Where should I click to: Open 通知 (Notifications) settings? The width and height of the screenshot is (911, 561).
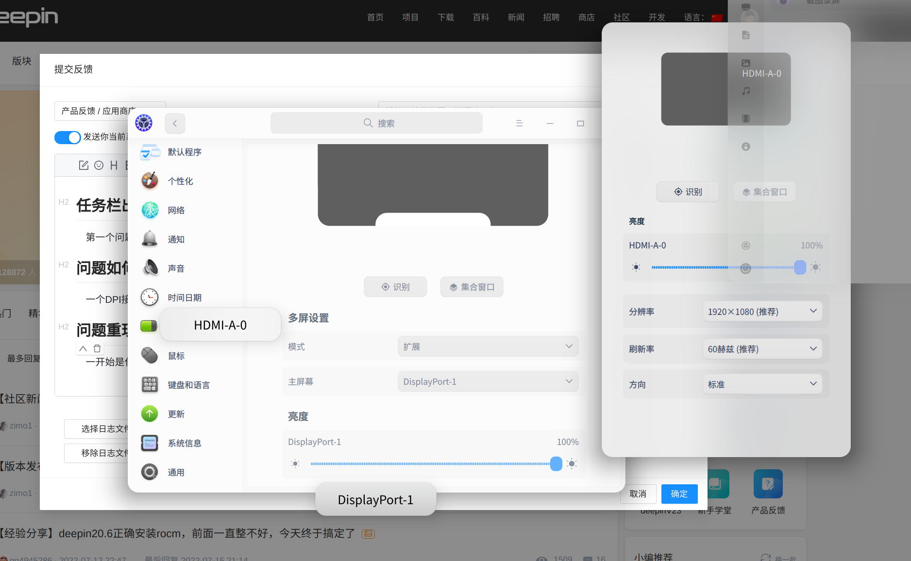pyautogui.click(x=176, y=239)
